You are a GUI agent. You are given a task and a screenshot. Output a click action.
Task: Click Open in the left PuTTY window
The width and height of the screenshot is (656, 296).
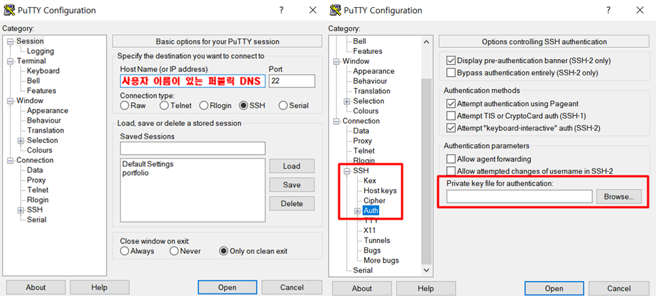227,287
